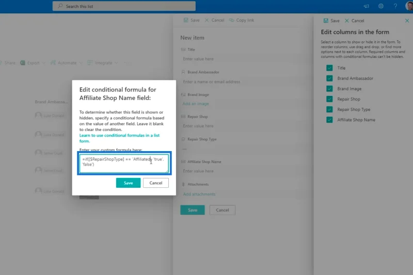Click the Affiliate Shop Name value field
413x275 pixels.
tap(242, 171)
